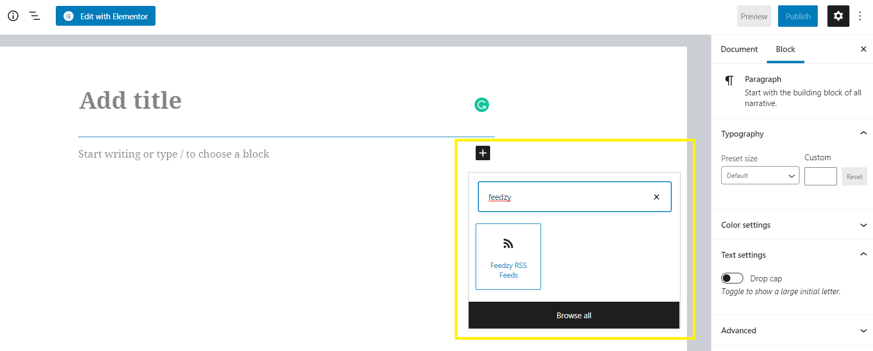The image size is (873, 351).
Task: Clear the block search with the X icon
Action: 656,197
